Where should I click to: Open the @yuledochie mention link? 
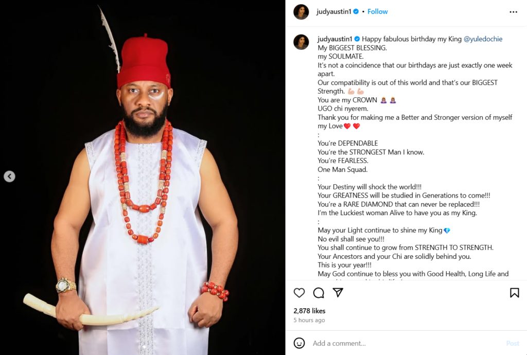coord(483,39)
